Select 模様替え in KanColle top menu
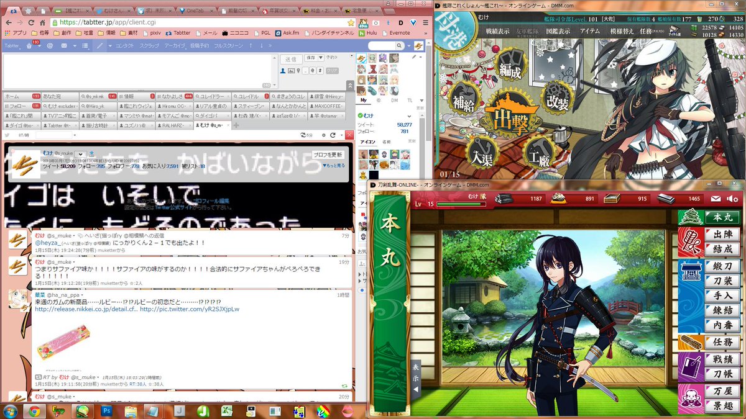Screen dimensions: 746x419 pyautogui.click(x=623, y=30)
